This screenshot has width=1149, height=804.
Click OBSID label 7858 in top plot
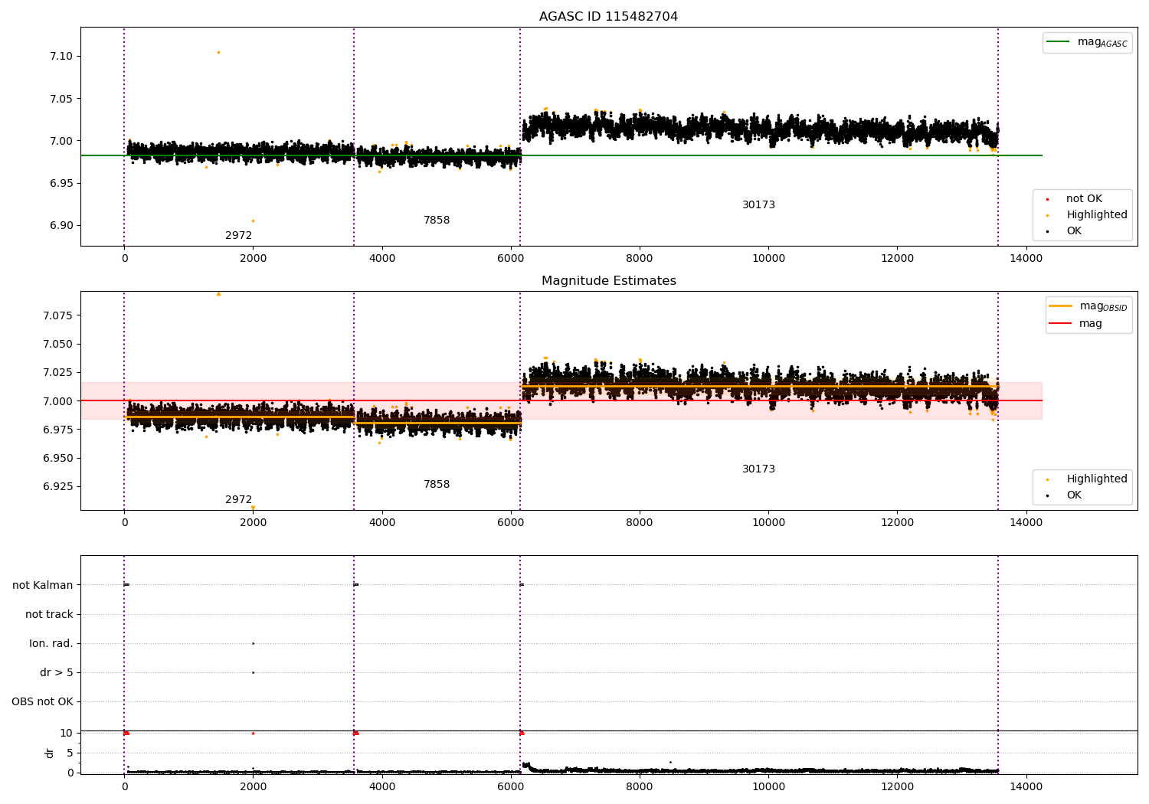(x=437, y=221)
